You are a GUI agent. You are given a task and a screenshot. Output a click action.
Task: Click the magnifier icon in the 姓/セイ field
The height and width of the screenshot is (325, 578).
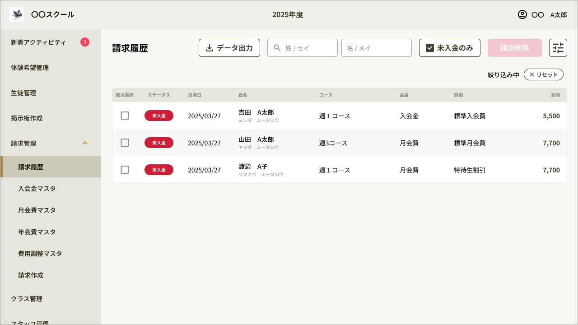tap(277, 47)
